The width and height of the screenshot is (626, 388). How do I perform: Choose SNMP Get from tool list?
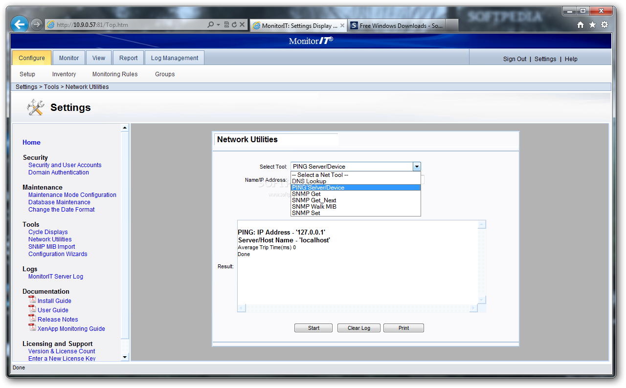point(356,194)
